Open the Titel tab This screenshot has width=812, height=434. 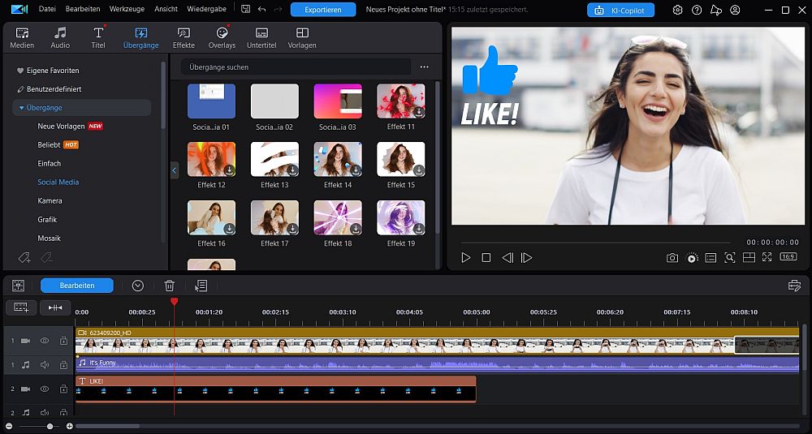pos(98,38)
